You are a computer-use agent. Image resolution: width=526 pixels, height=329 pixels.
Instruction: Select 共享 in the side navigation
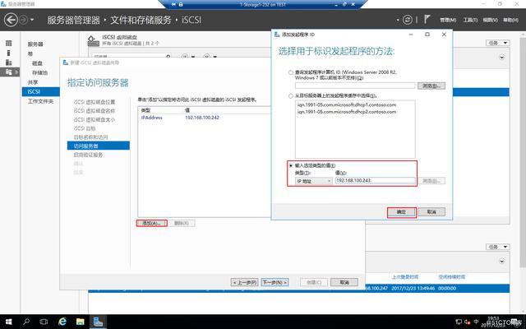coord(33,82)
